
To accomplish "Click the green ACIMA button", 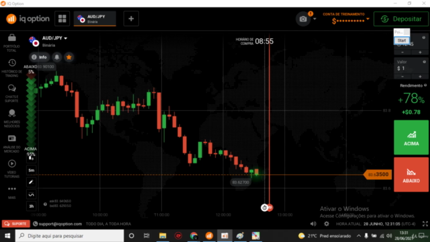I will [x=411, y=137].
